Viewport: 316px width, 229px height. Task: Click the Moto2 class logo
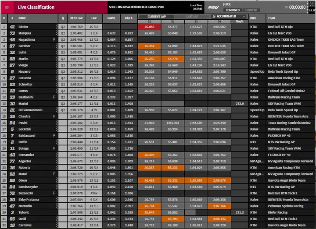tap(213, 7)
